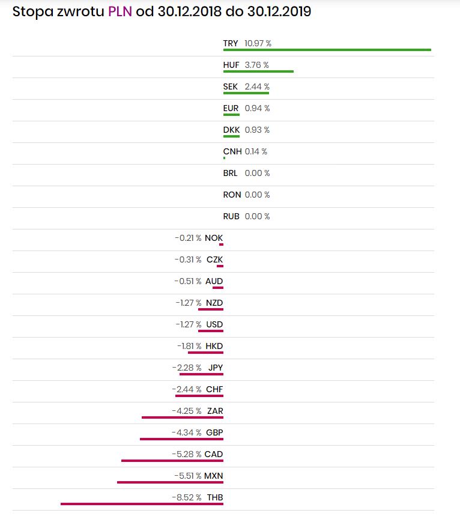Select the BRL row label
The width and height of the screenshot is (460, 522).
coord(231,173)
